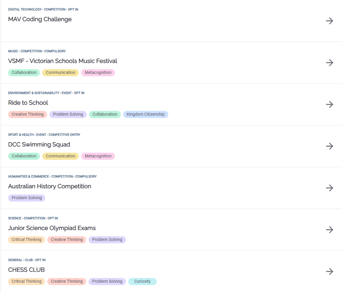Select Creative Thinking tag under CHESS CLUB
The height and width of the screenshot is (292, 342).
[67, 281]
